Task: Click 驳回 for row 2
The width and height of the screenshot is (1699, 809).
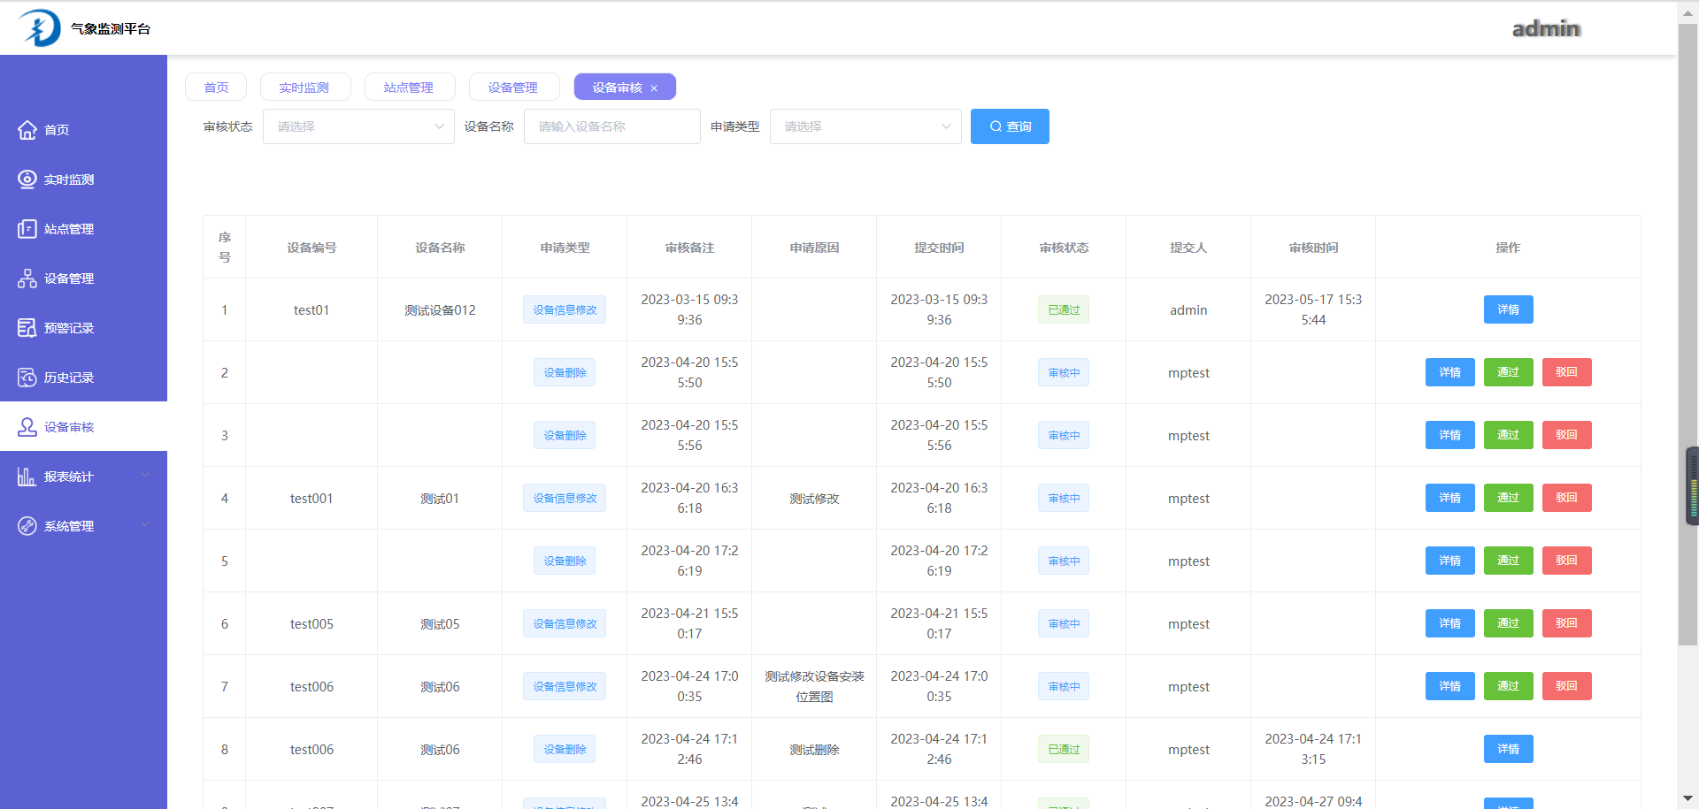Action: (x=1566, y=372)
